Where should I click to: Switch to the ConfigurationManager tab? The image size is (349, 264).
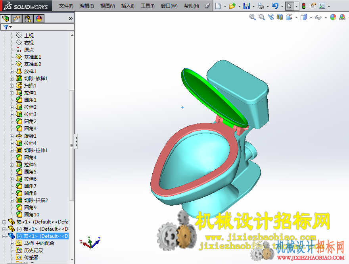tap(28, 19)
